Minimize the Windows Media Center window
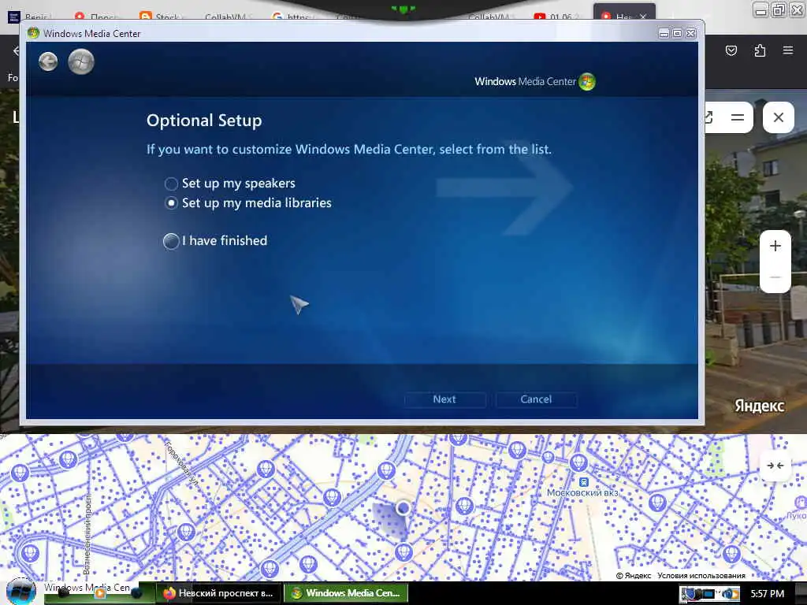Viewport: 807px width, 605px height. pyautogui.click(x=664, y=33)
